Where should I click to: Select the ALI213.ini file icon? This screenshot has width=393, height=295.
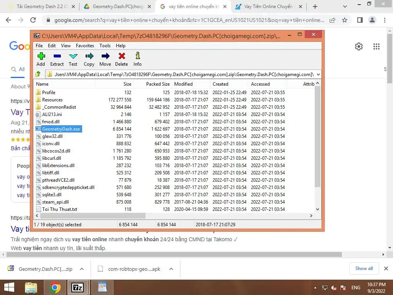pos(38,114)
